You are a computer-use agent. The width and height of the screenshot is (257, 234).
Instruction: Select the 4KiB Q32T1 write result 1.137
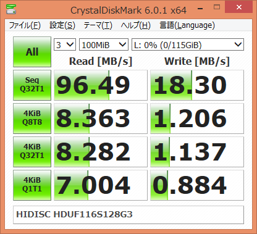pyautogui.click(x=197, y=152)
